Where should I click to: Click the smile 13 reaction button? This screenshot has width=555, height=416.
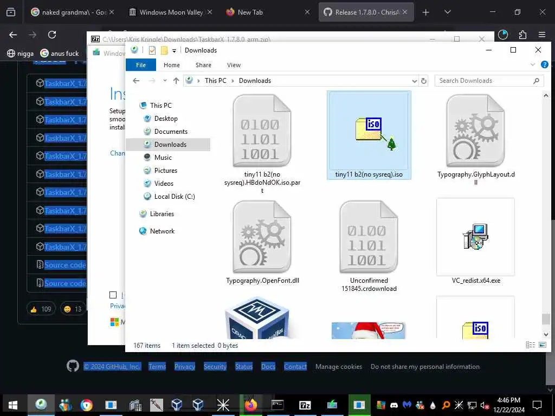coord(73,309)
